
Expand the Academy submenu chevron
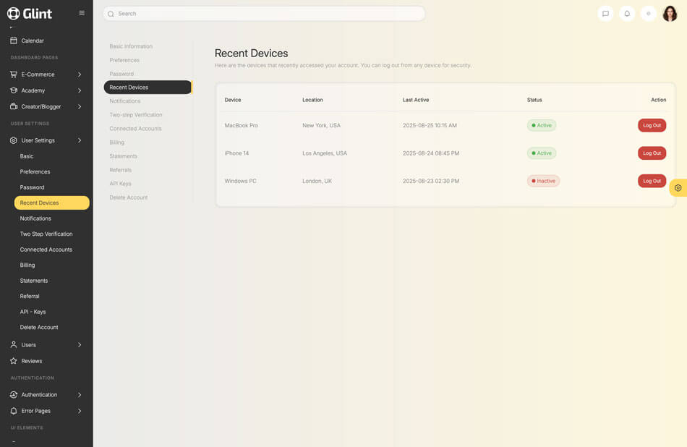[x=80, y=90]
